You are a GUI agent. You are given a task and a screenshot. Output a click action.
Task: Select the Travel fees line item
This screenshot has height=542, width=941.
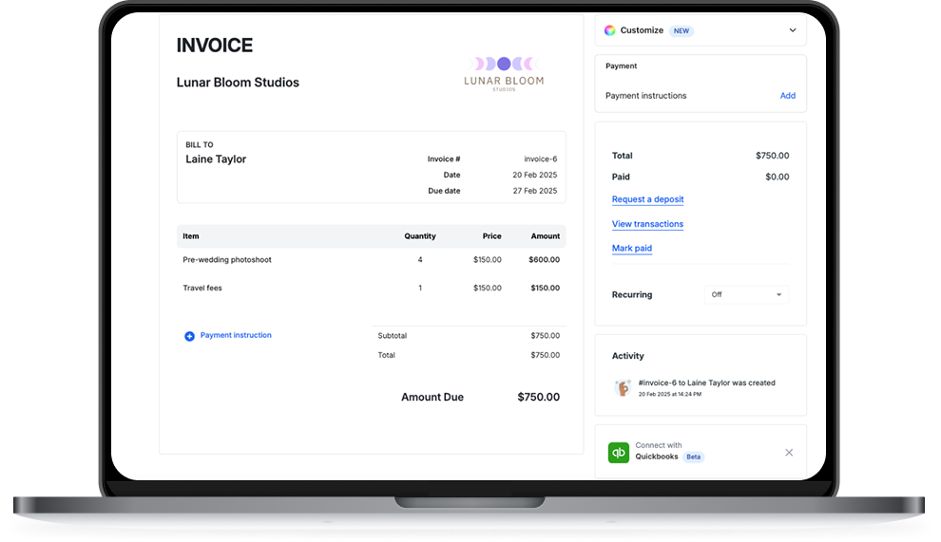202,288
